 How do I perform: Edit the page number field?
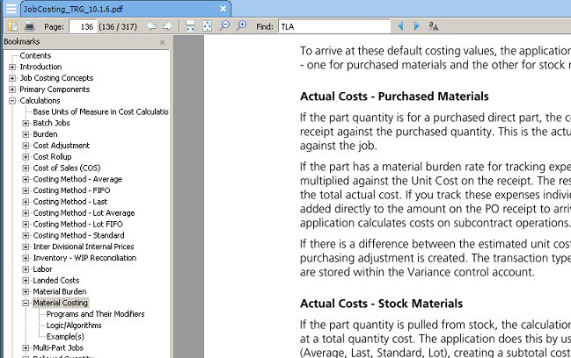83,26
